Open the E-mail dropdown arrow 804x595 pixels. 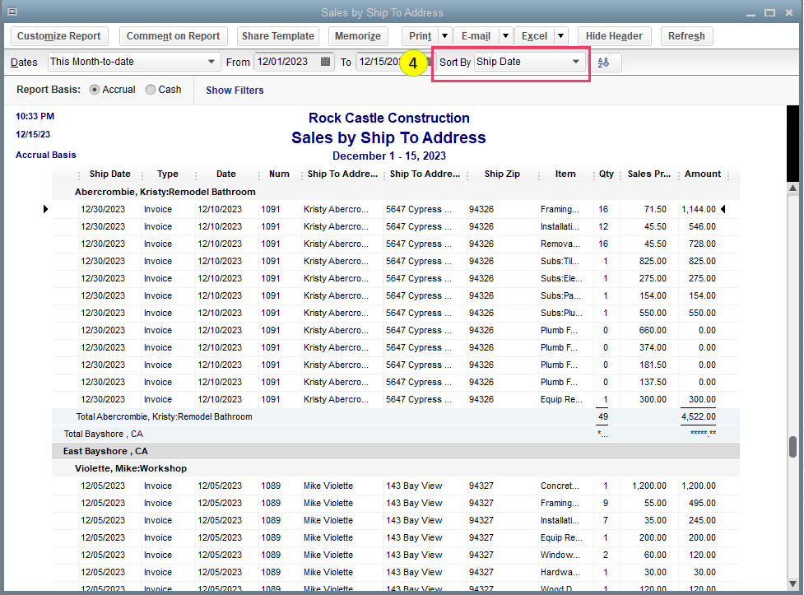click(504, 36)
